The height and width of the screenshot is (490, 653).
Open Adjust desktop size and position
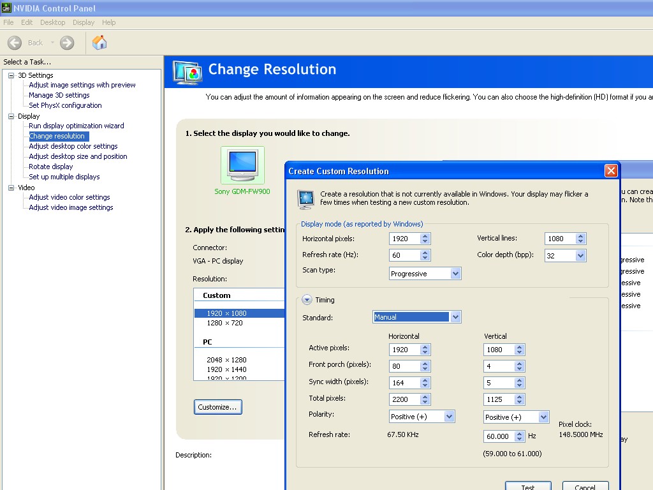[78, 156]
